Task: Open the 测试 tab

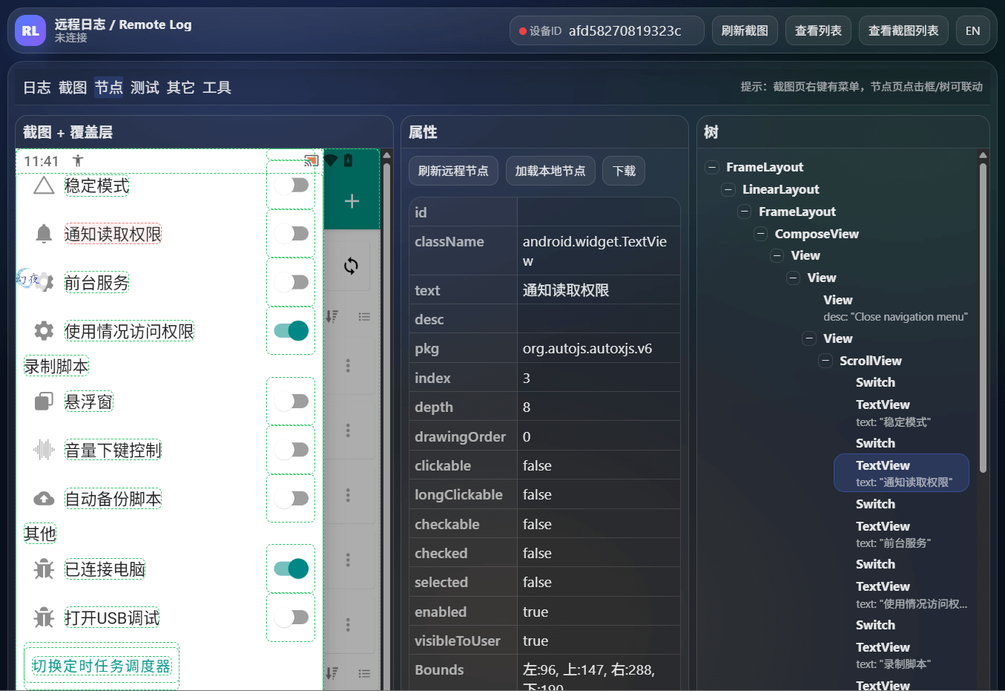Action: [x=145, y=88]
